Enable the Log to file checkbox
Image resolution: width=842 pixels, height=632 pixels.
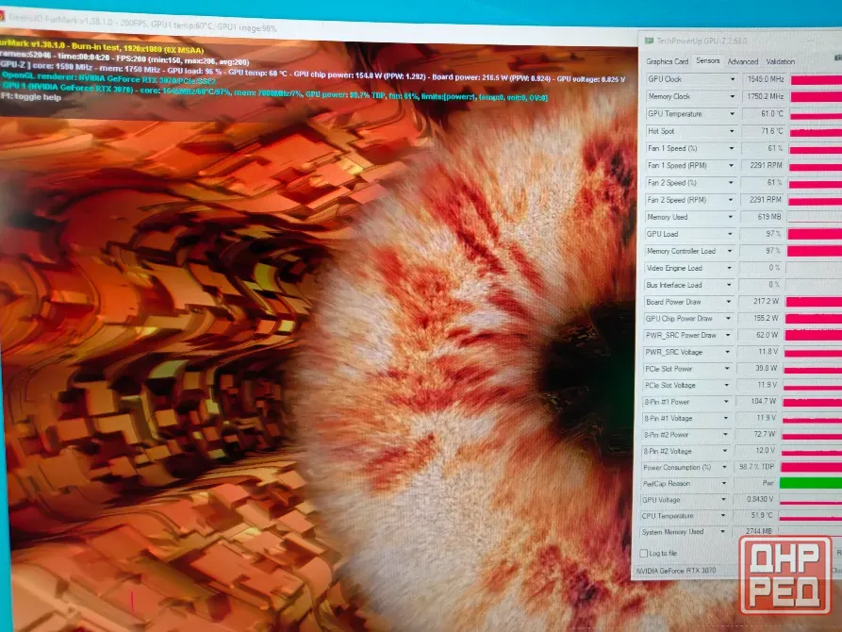[643, 553]
